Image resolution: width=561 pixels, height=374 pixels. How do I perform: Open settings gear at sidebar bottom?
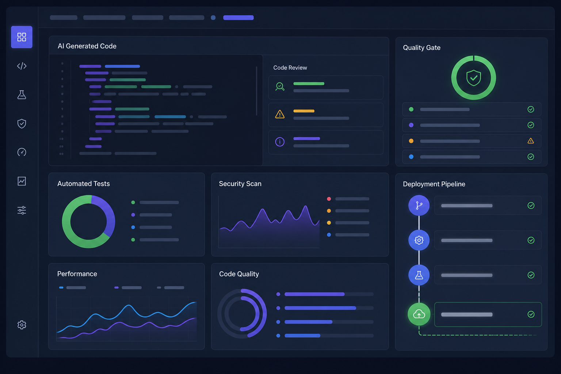(22, 325)
